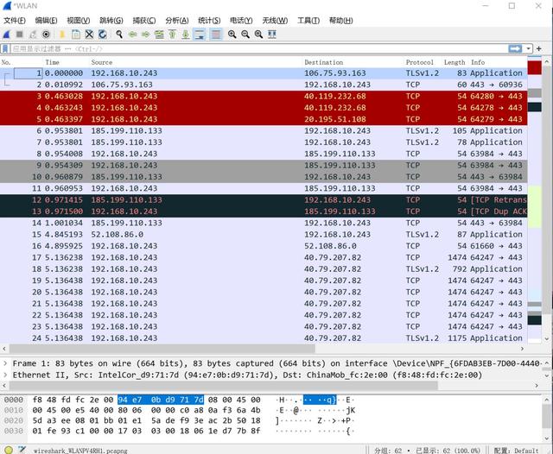
Task: Toggle packet list colorization
Action: [215, 35]
